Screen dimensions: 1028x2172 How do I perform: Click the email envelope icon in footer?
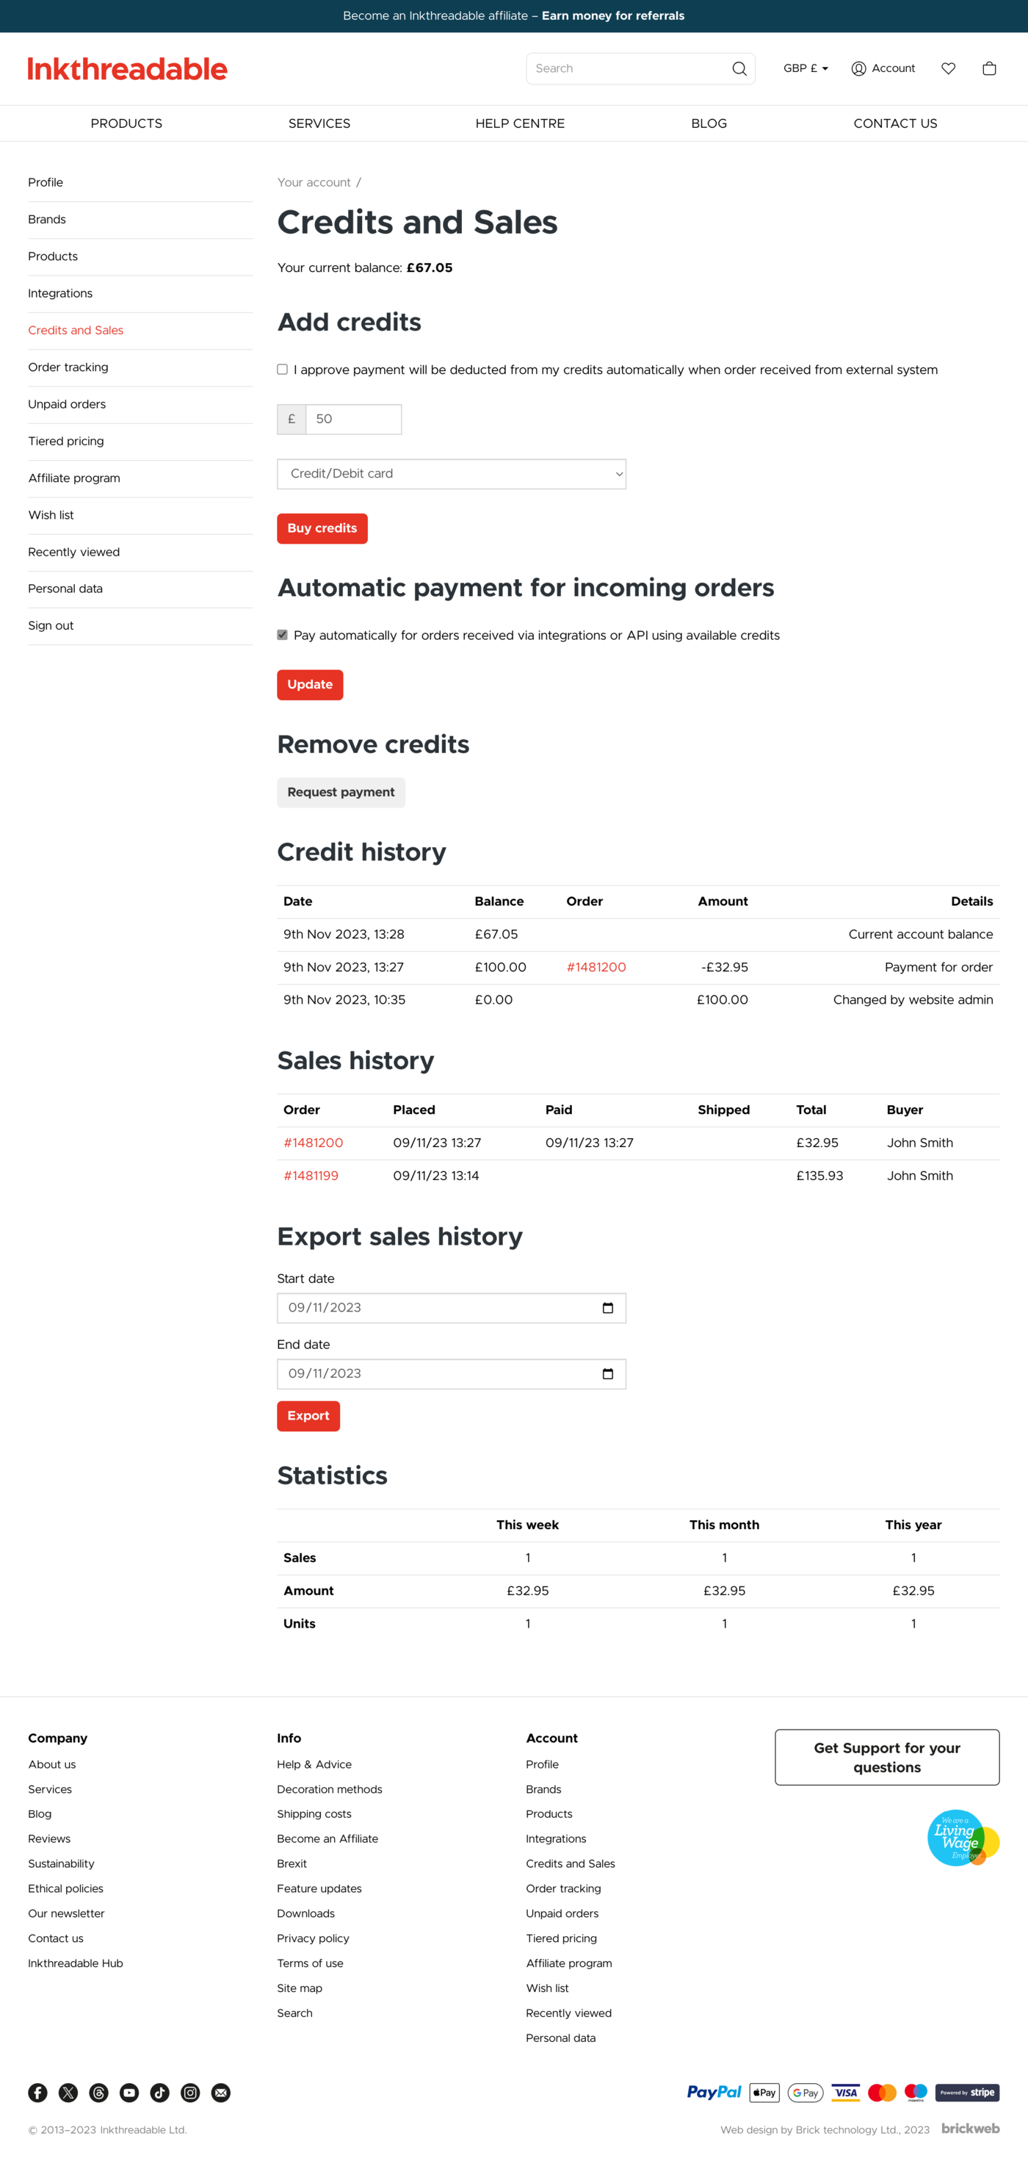coord(221,2092)
